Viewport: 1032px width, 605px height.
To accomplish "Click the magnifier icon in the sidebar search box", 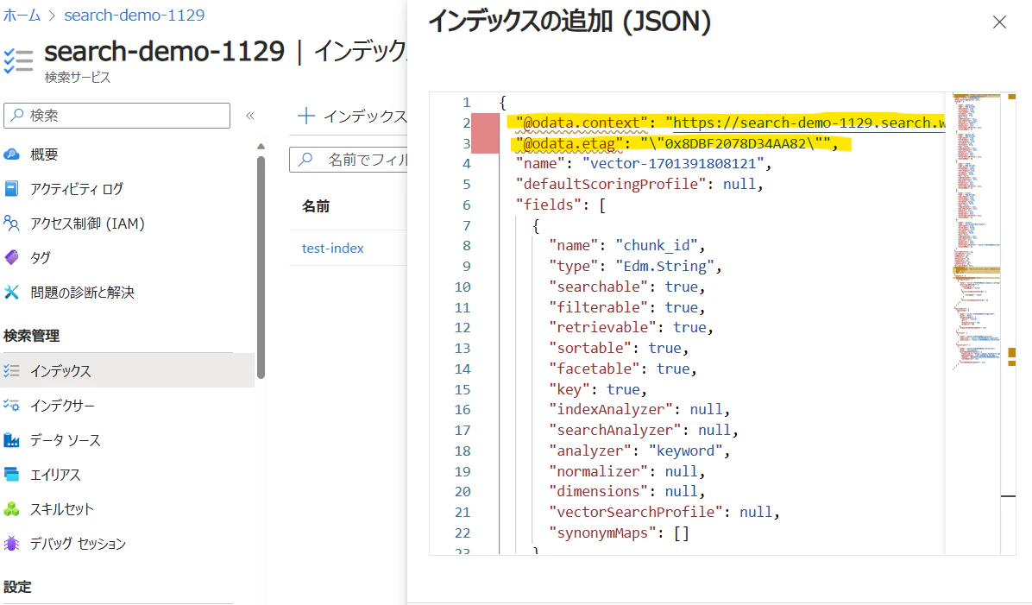I will pyautogui.click(x=18, y=115).
